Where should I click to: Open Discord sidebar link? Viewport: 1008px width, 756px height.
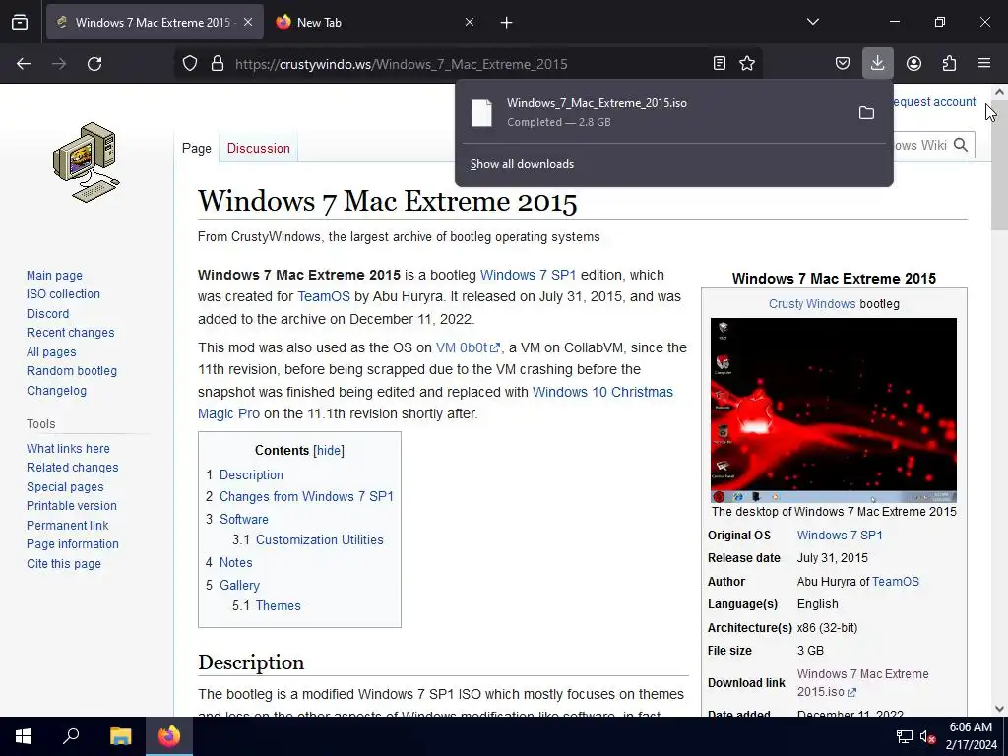[x=47, y=314]
